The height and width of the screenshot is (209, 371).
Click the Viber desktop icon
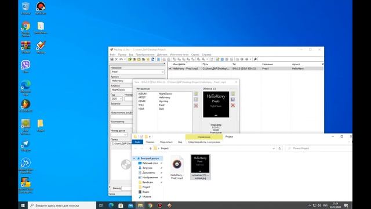click(x=26, y=67)
